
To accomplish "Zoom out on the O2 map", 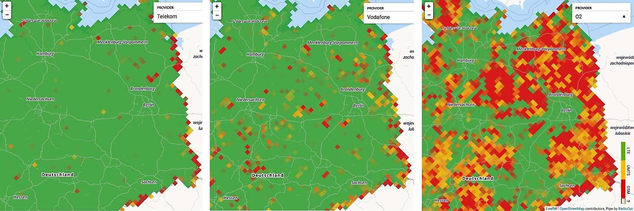I will pos(429,15).
